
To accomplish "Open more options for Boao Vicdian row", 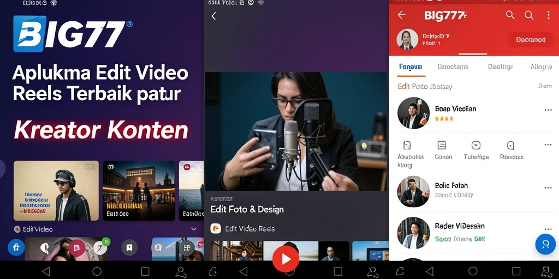I will 548,110.
